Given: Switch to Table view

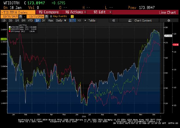Looking at the screenshot, I should [92, 20].
